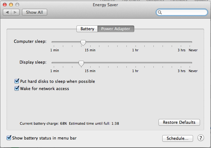Click Show All preferences button
The image size is (211, 148).
pos(35,12)
